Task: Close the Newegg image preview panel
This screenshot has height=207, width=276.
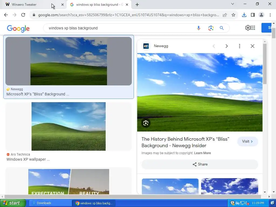Action: [252, 46]
